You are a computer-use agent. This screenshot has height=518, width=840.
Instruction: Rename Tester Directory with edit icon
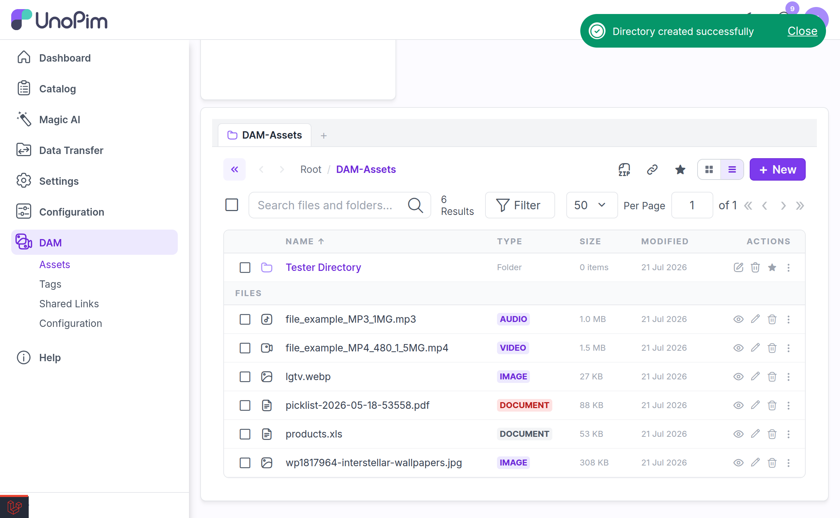coord(738,267)
